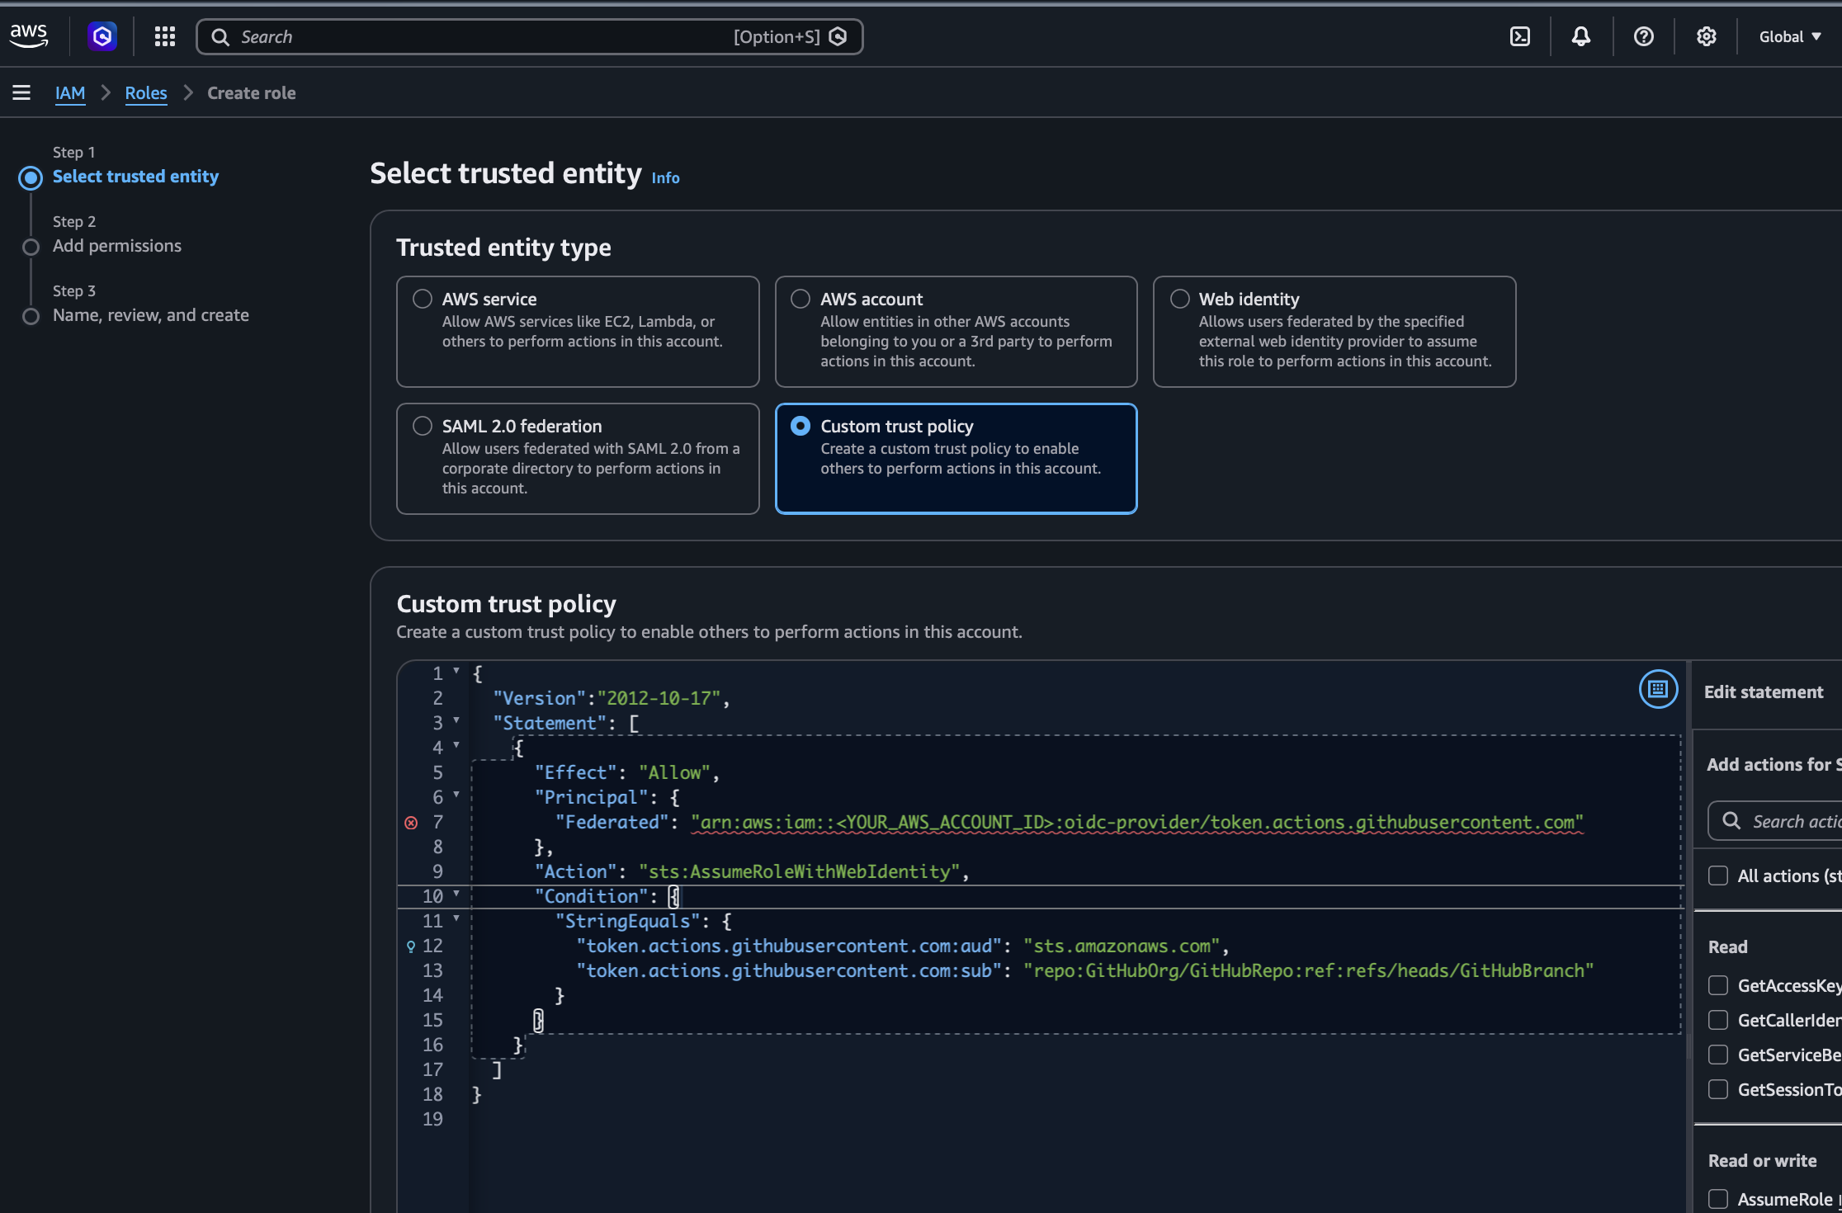This screenshot has height=1213, width=1842.
Task: Click the top Search input field
Action: point(530,37)
